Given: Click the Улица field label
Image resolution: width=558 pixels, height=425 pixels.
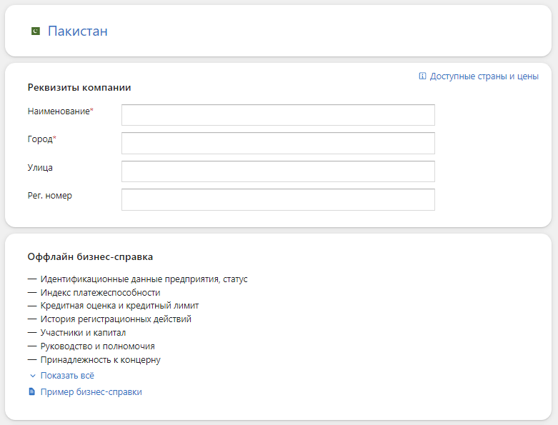Looking at the screenshot, I should click(40, 168).
